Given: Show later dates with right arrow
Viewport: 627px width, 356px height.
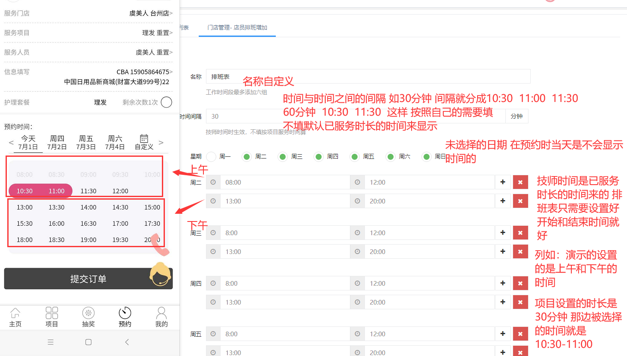Looking at the screenshot, I should click(x=161, y=143).
